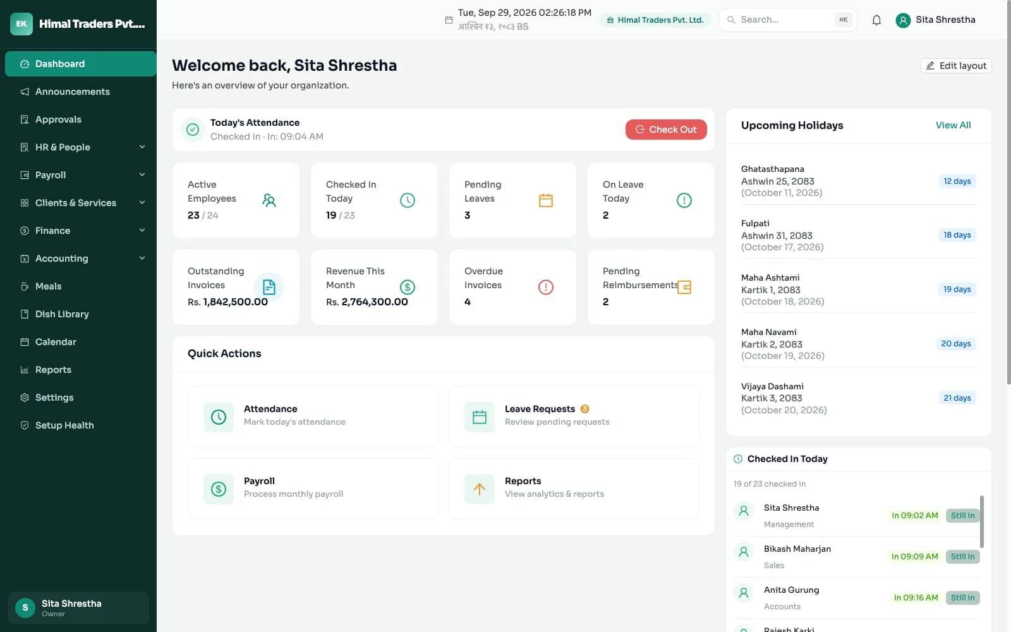Click the Today's Attendance check mark icon
This screenshot has width=1011, height=632.
[193, 130]
